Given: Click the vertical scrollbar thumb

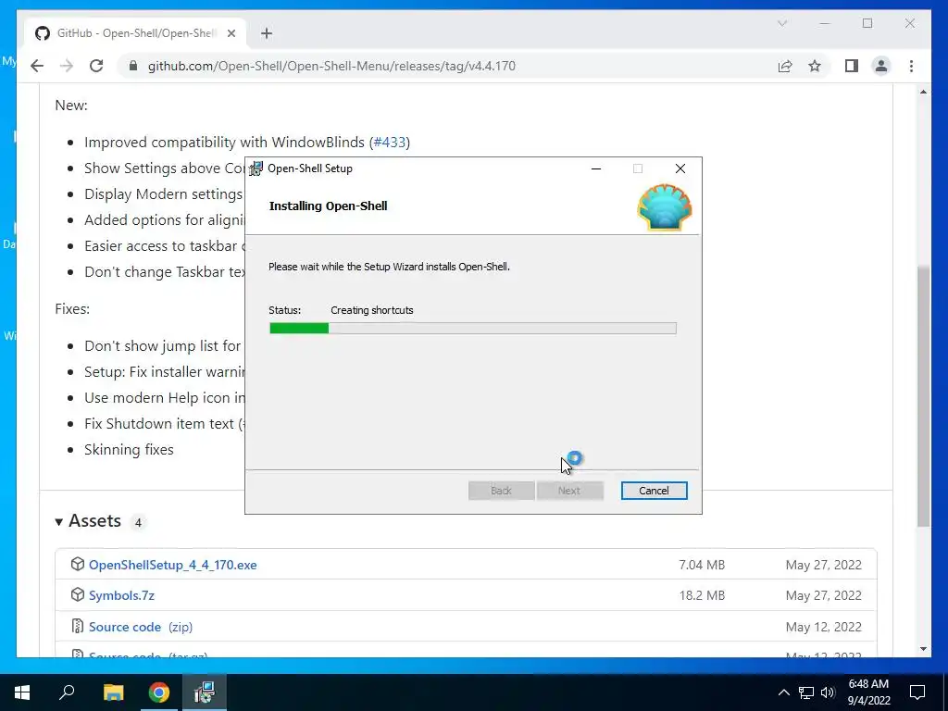Looking at the screenshot, I should pyautogui.click(x=923, y=395).
